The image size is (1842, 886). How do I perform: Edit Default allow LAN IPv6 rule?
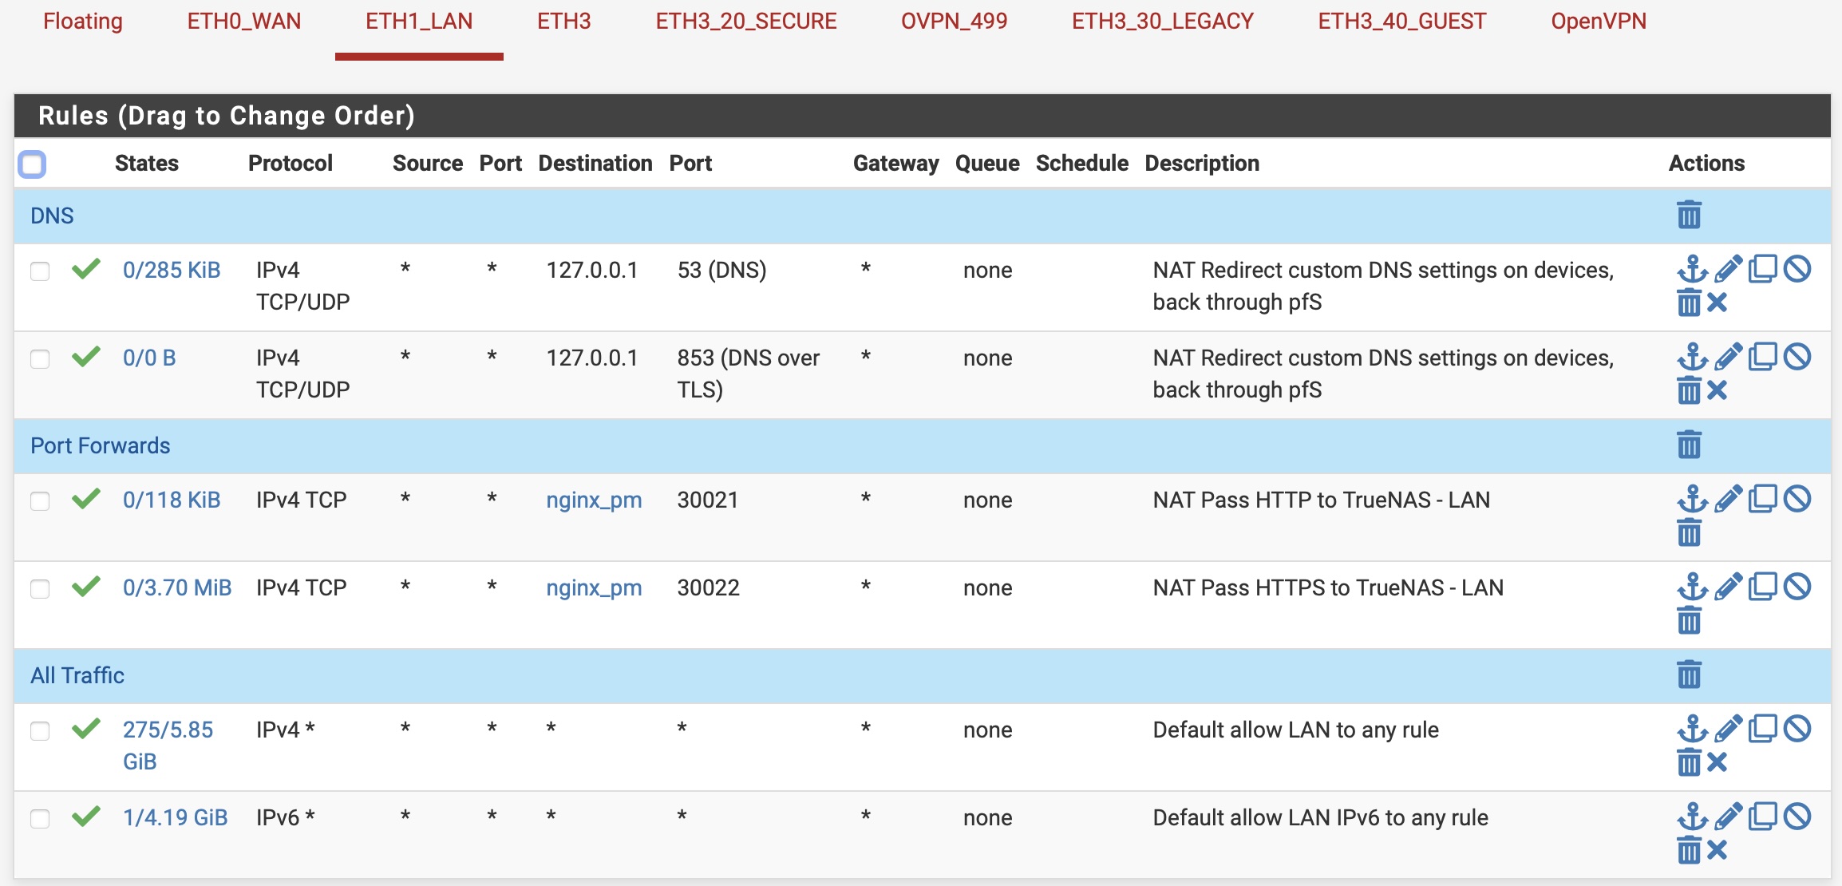point(1728,817)
